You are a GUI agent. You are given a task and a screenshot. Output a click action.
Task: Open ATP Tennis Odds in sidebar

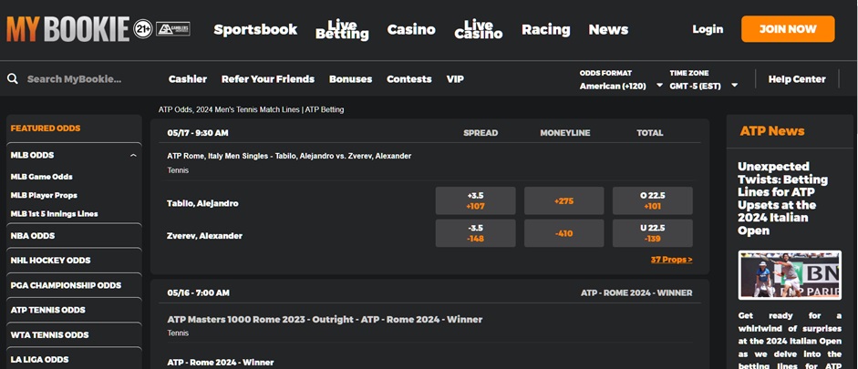[x=47, y=310]
